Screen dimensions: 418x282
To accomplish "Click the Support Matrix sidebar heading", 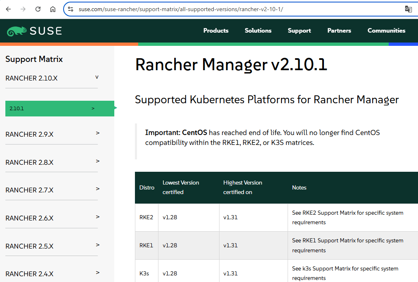I will pyautogui.click(x=34, y=59).
